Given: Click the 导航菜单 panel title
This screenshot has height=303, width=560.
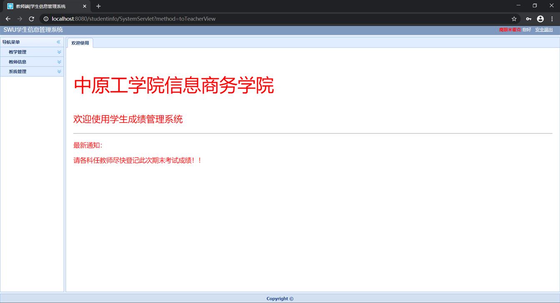Looking at the screenshot, I should (11, 42).
